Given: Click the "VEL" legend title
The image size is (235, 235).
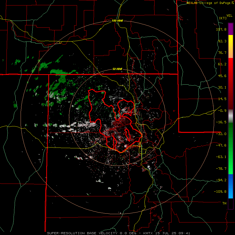Looking at the screenshot, I should click(229, 16).
